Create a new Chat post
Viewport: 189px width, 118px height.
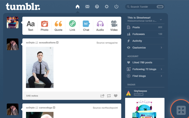click(86, 26)
